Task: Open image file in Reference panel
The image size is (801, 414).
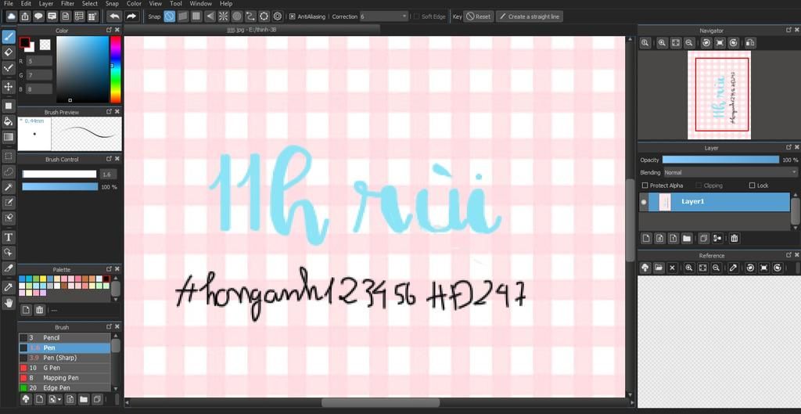Action: pos(659,268)
